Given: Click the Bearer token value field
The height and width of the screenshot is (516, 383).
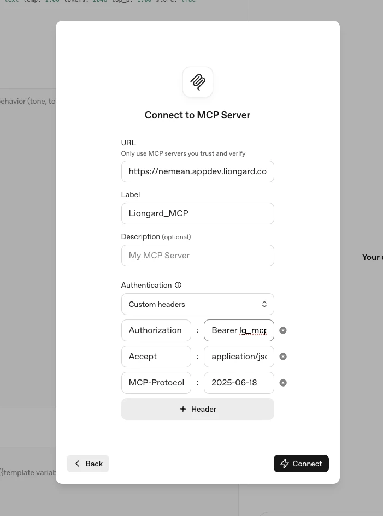Looking at the screenshot, I should point(239,330).
